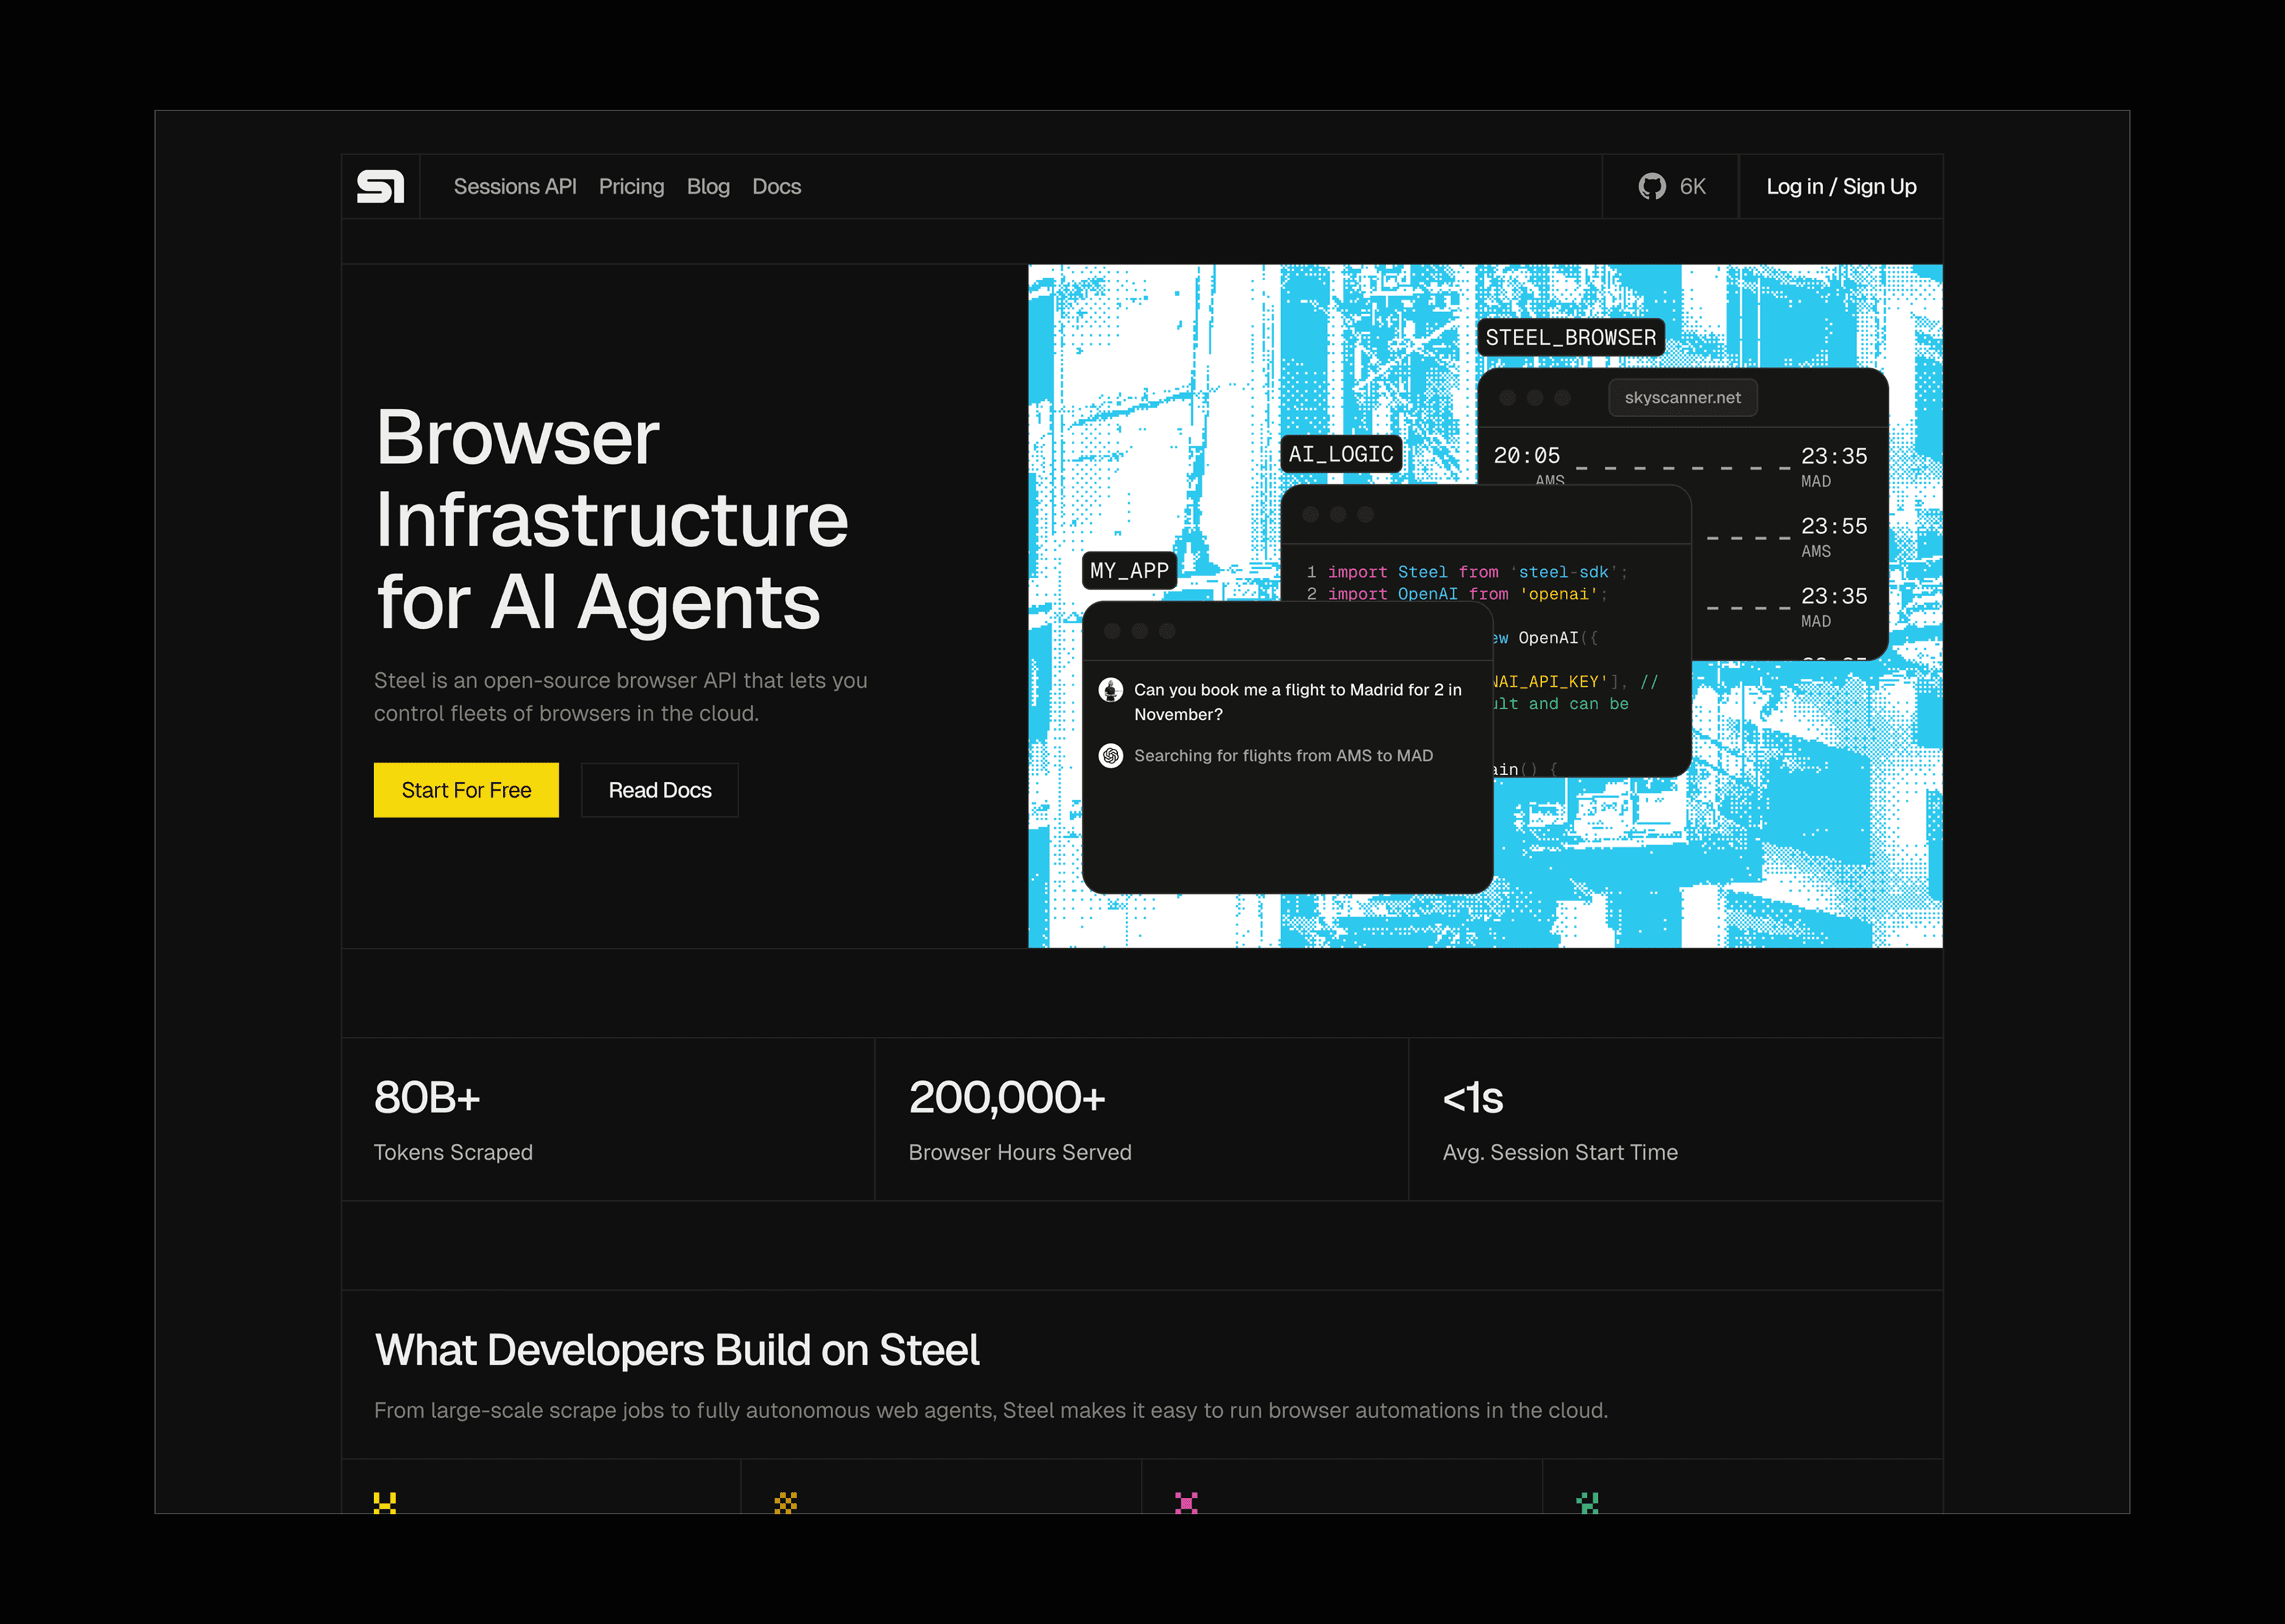Click the Read Docs button

tap(659, 790)
